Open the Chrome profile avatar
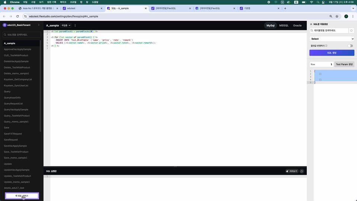 (x=346, y=16)
